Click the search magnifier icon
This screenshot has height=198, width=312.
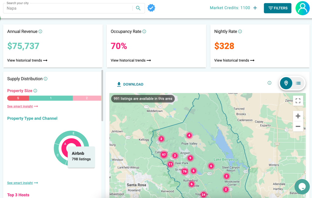click(138, 8)
